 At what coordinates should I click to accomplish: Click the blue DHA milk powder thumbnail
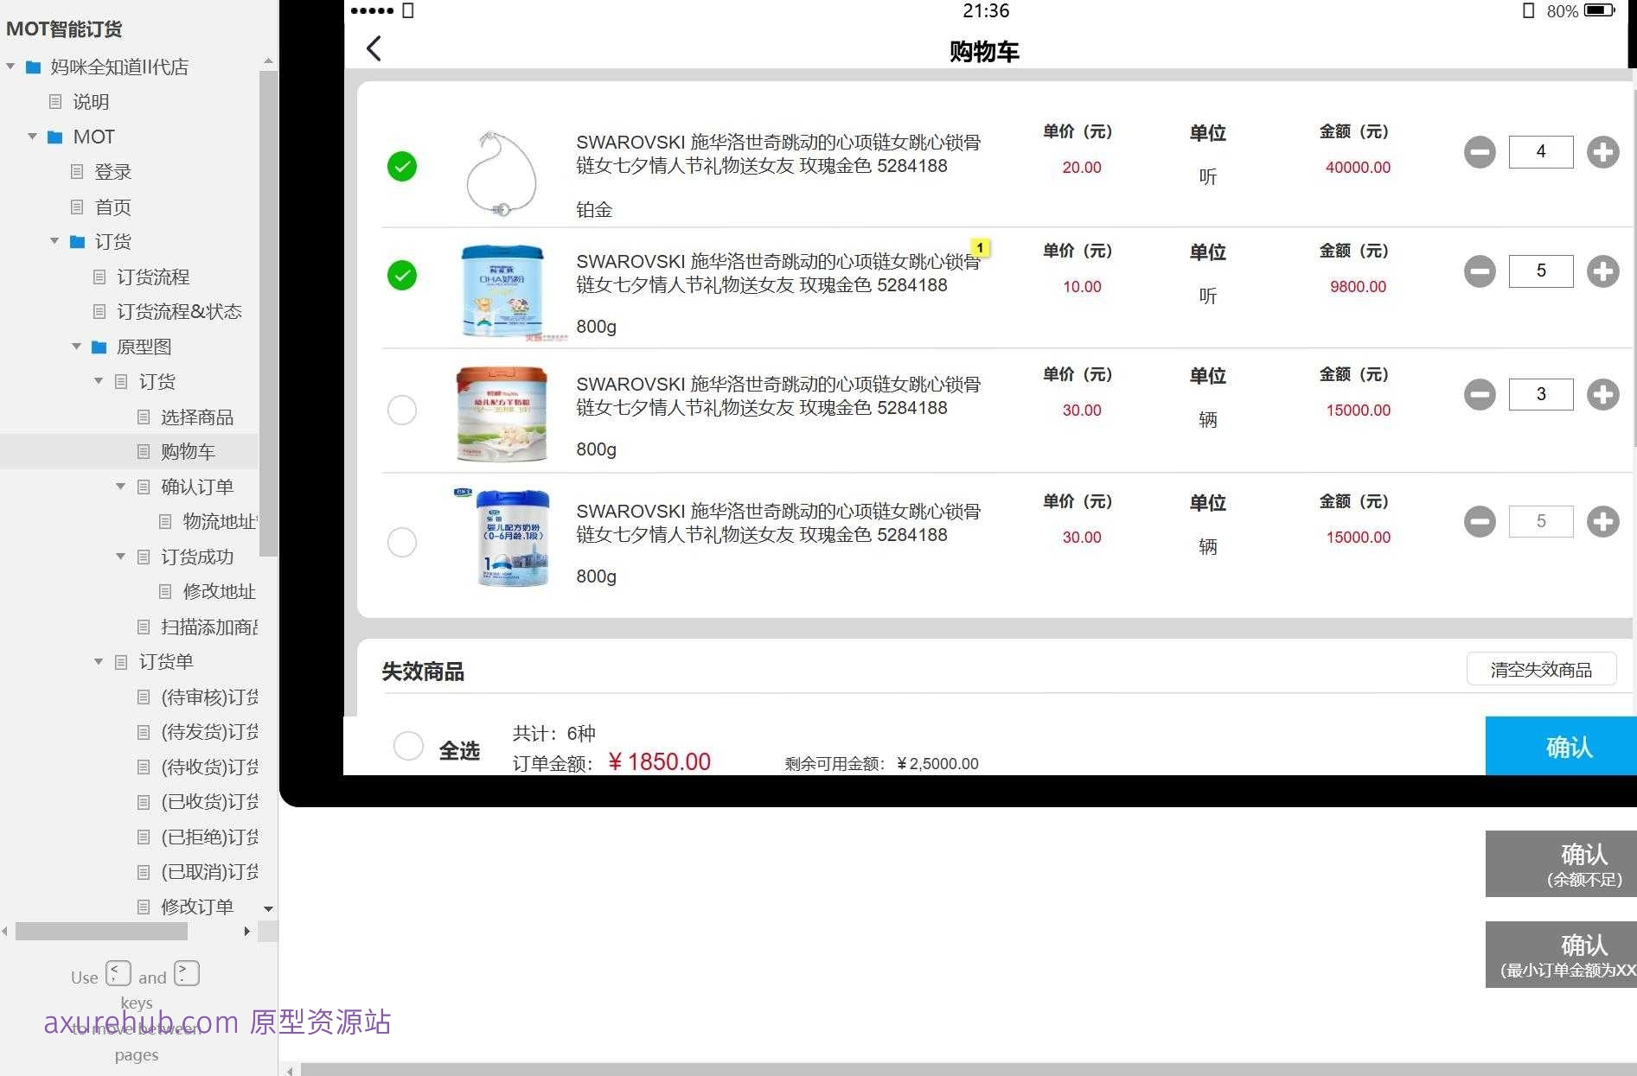pos(503,290)
